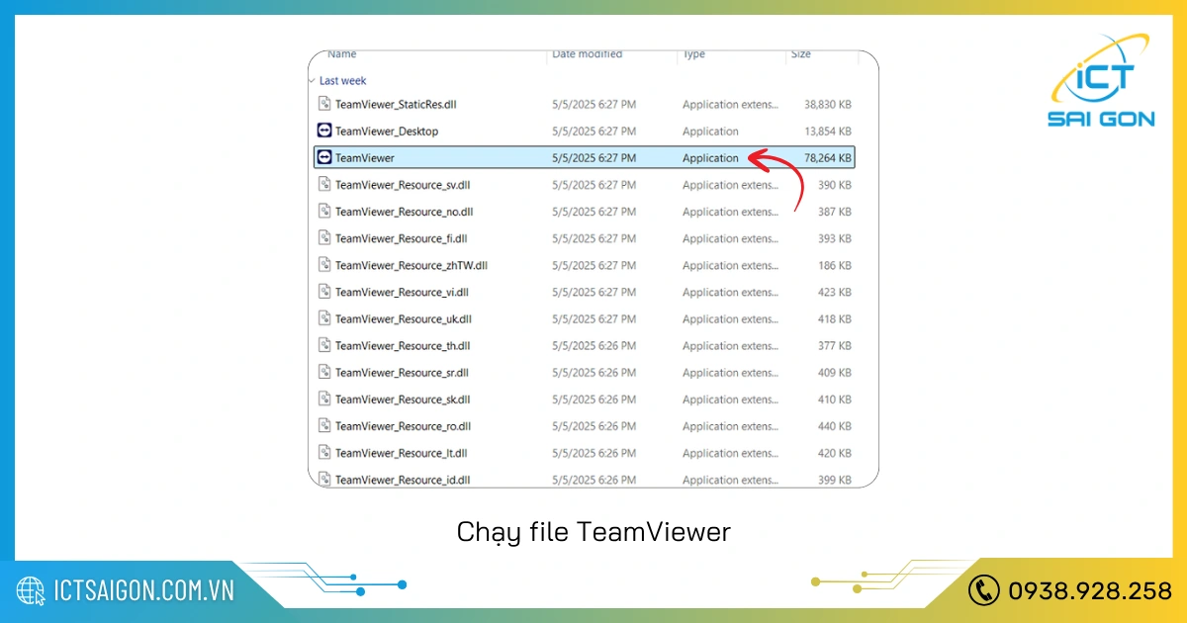This screenshot has height=623, width=1187.
Task: Click the TeamViewer_Resource_fi.dll file icon
Action: [324, 237]
